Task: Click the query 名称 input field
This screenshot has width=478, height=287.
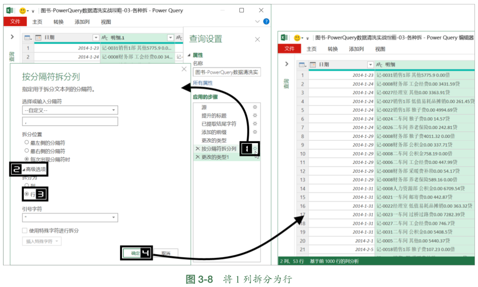Action: pos(227,72)
